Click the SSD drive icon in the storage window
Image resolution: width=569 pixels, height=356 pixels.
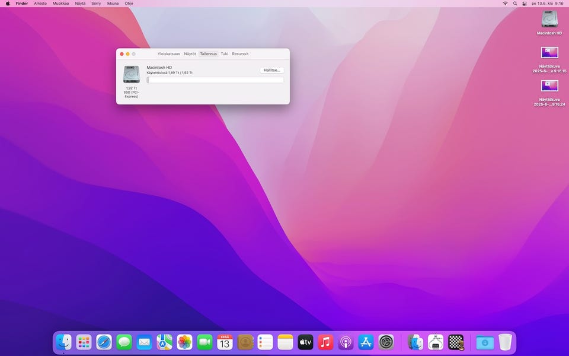coord(131,74)
